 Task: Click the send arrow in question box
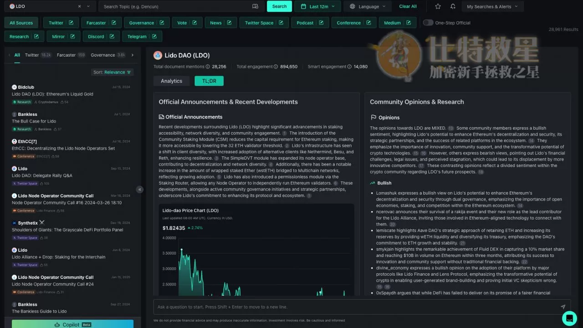pyautogui.click(x=563, y=307)
